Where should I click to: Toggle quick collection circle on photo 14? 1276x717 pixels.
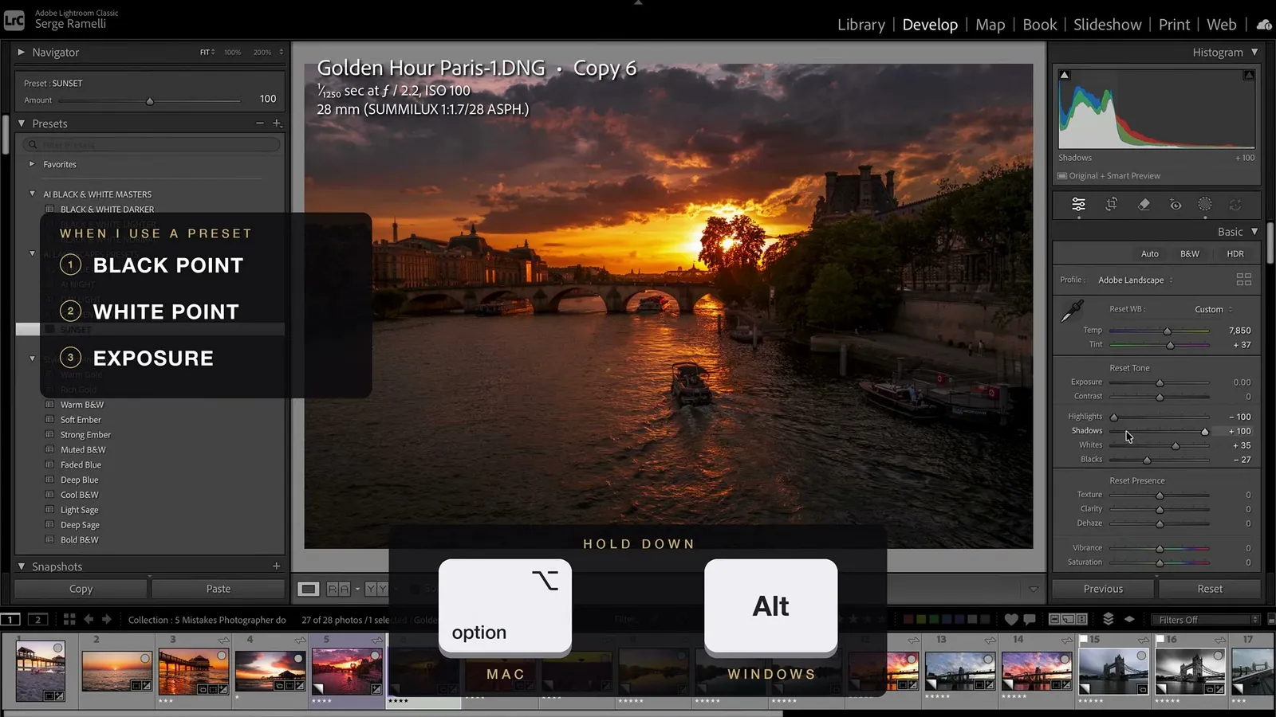coord(1065,659)
